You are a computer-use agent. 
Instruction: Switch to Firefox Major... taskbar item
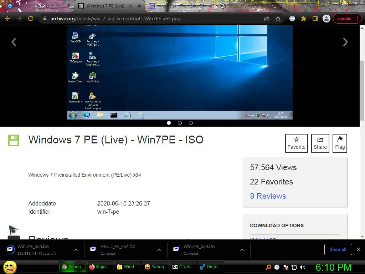(100, 267)
